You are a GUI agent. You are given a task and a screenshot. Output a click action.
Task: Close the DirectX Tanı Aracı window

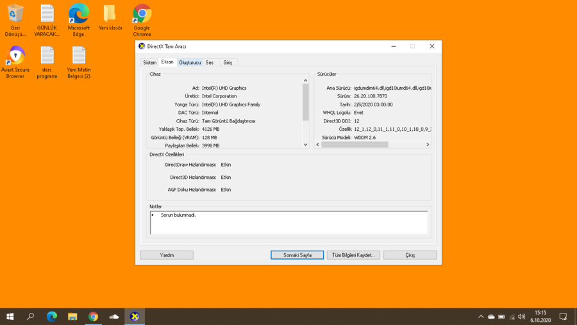pyautogui.click(x=432, y=46)
